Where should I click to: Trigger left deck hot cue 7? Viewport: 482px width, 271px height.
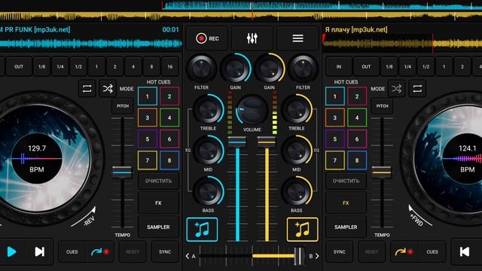click(148, 160)
